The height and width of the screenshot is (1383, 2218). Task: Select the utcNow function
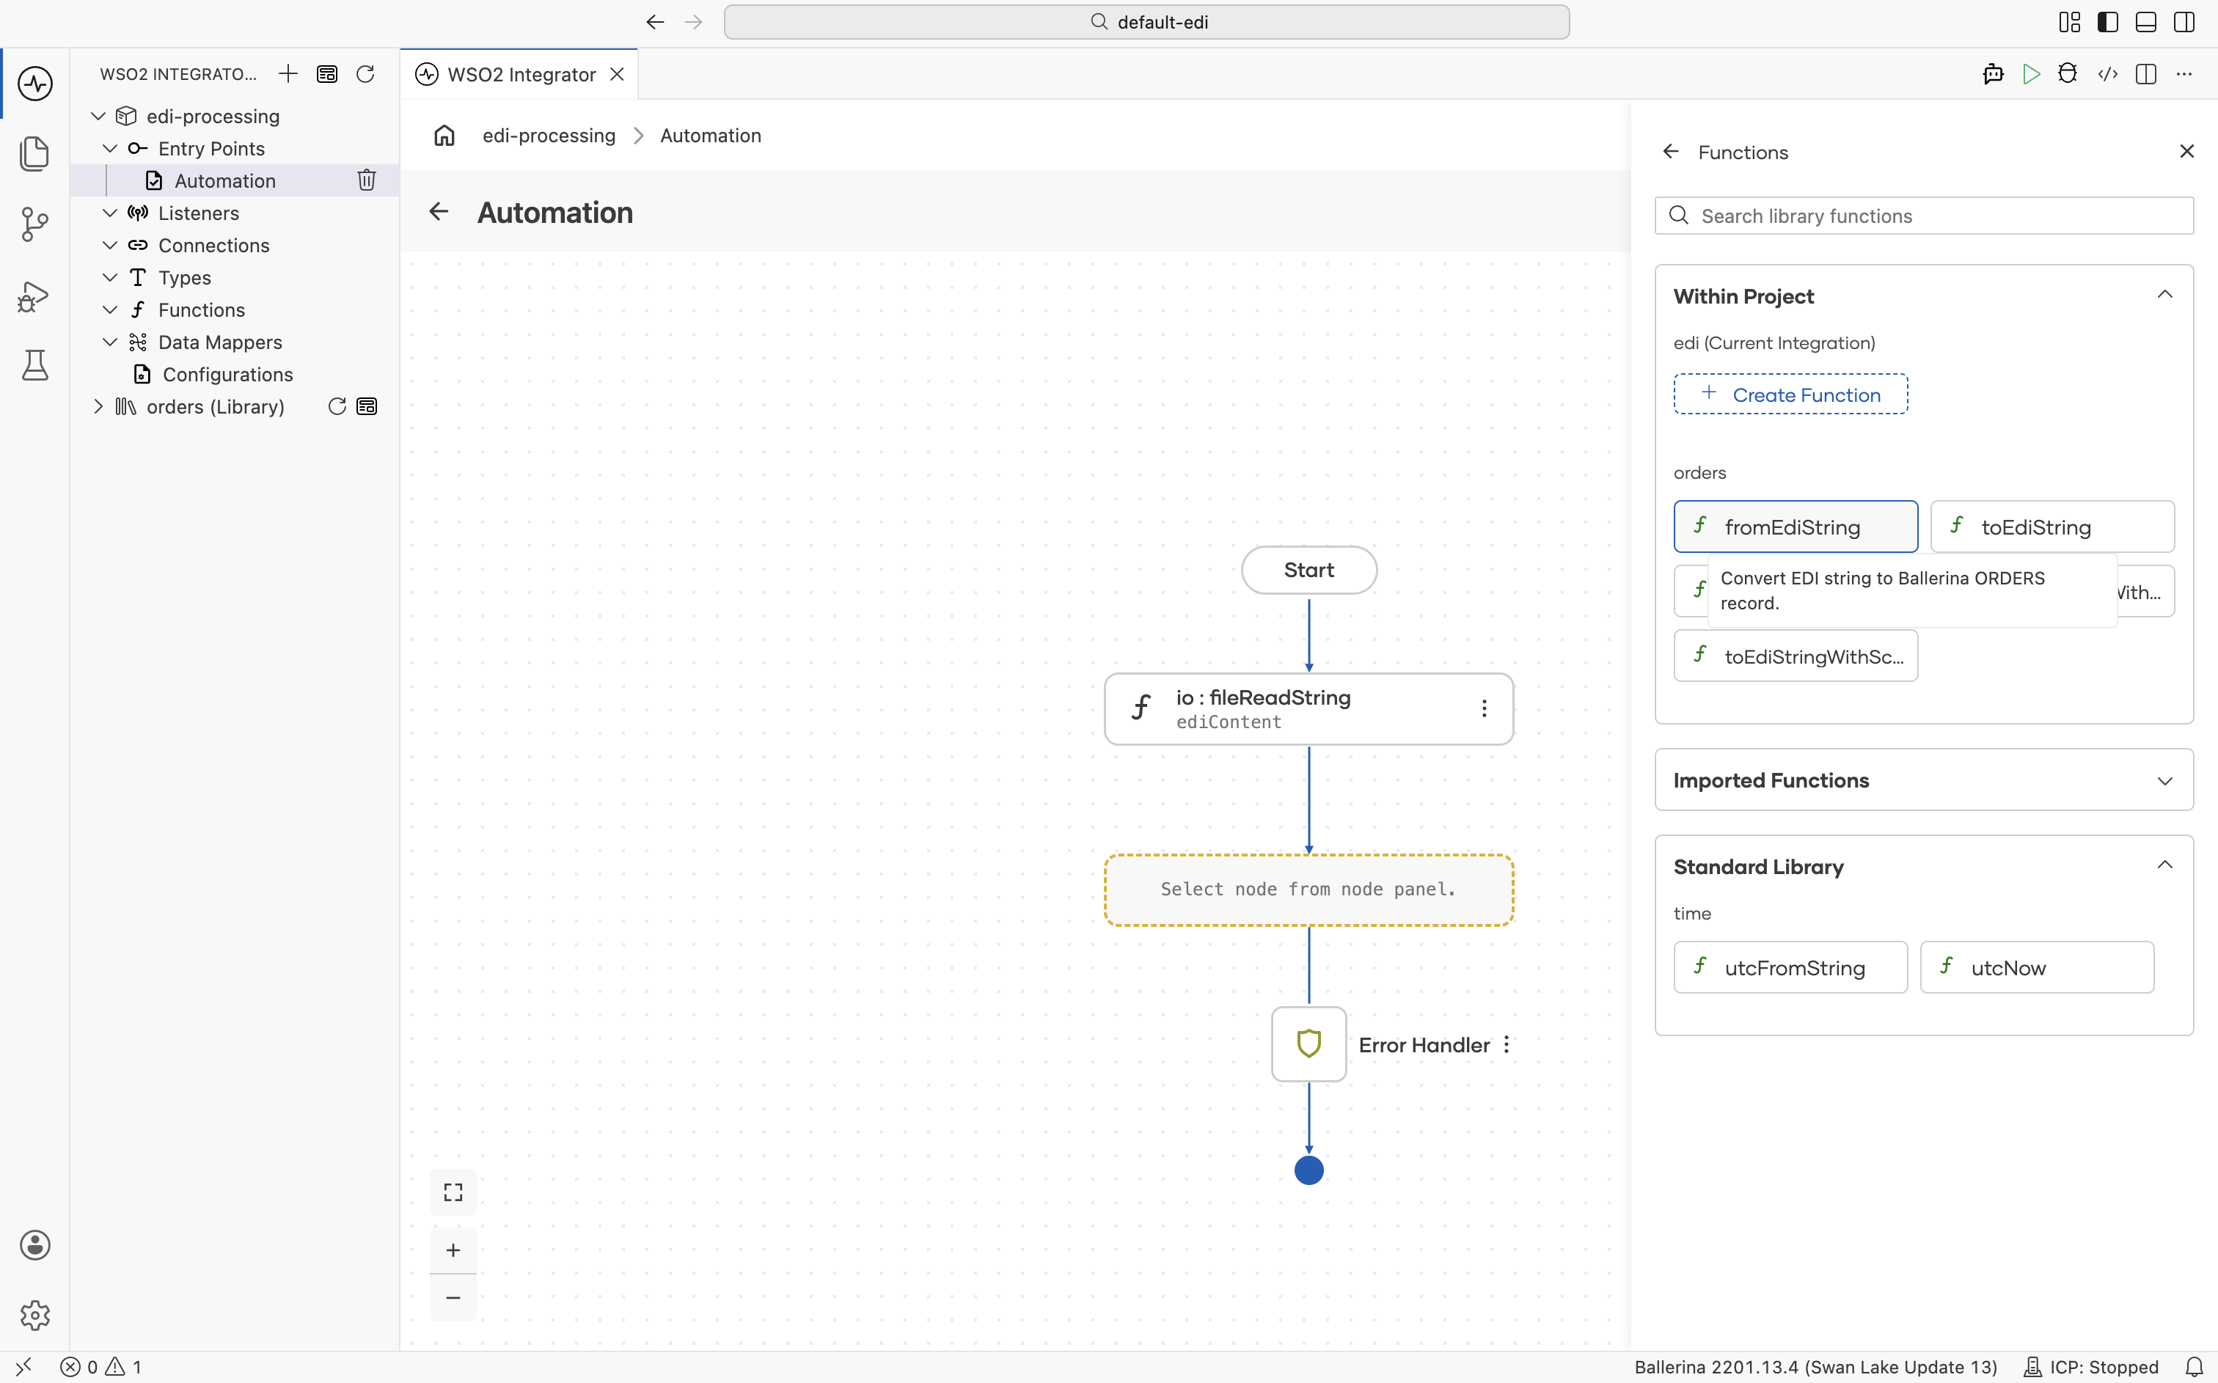click(x=2037, y=966)
